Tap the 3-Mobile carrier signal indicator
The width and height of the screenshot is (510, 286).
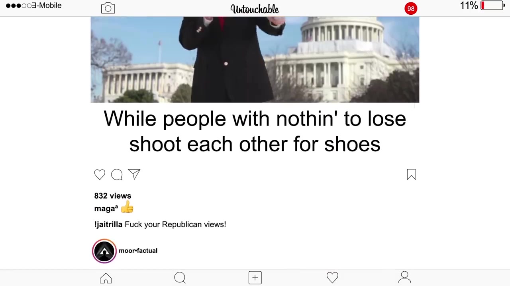pos(34,6)
